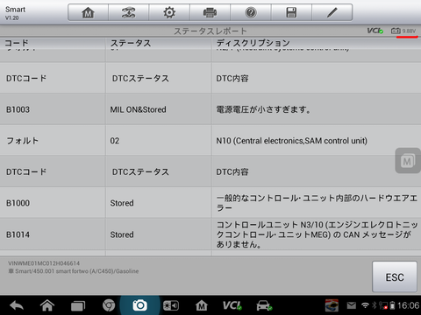The height and width of the screenshot is (315, 421).
Task: Launch Chrome browser from bottom bar
Action: [x=109, y=305]
